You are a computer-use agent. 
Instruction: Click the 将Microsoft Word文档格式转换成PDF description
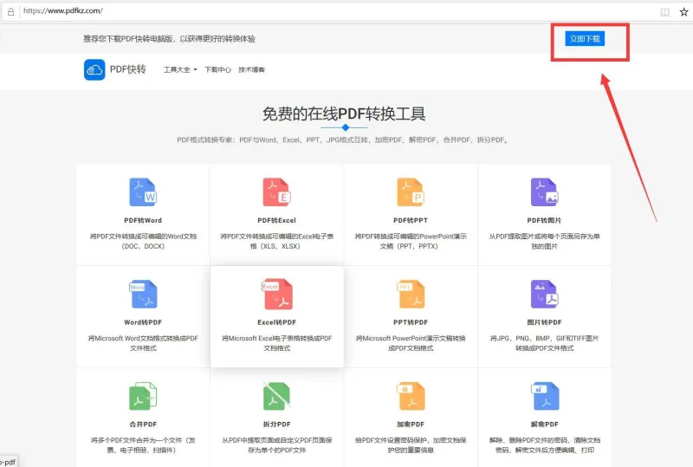143,343
